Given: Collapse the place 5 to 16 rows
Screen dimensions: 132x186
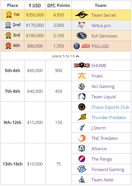Looking at the screenshot, I should pyautogui.click(x=66, y=56).
